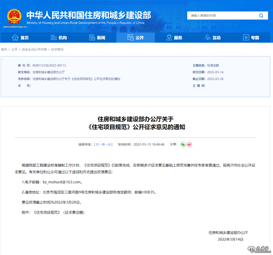Click the national emblem logo
This screenshot has width=273, height=255.
click(x=14, y=17)
